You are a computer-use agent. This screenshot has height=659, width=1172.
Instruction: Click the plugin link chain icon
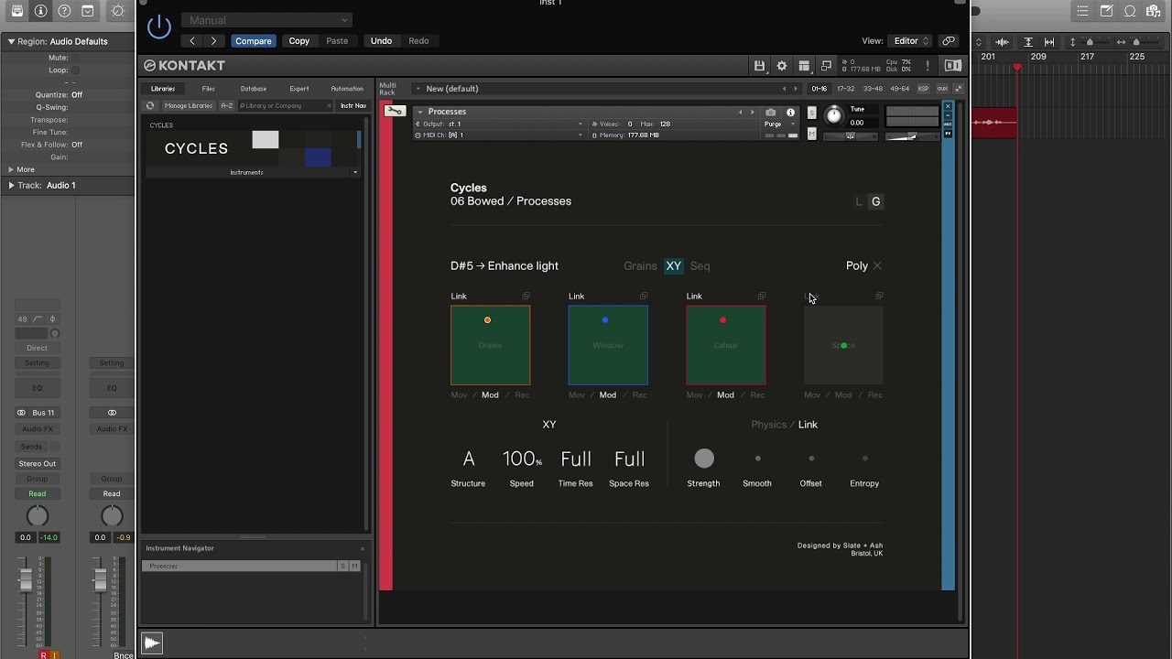coord(949,41)
